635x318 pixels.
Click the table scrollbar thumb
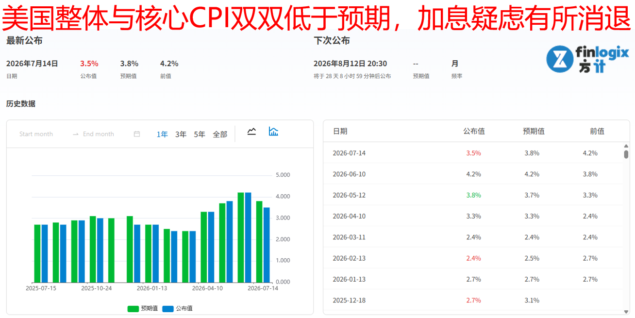626,154
